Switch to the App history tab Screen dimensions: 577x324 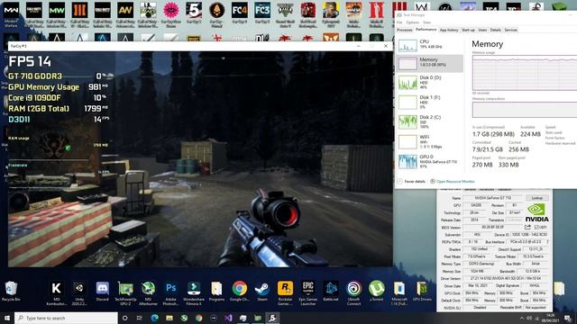449,30
